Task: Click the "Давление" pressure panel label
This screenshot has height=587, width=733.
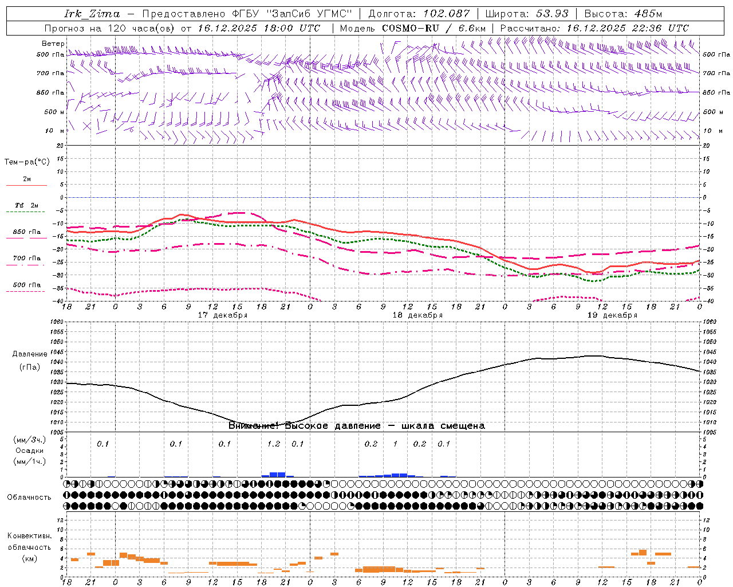Action: (x=30, y=354)
